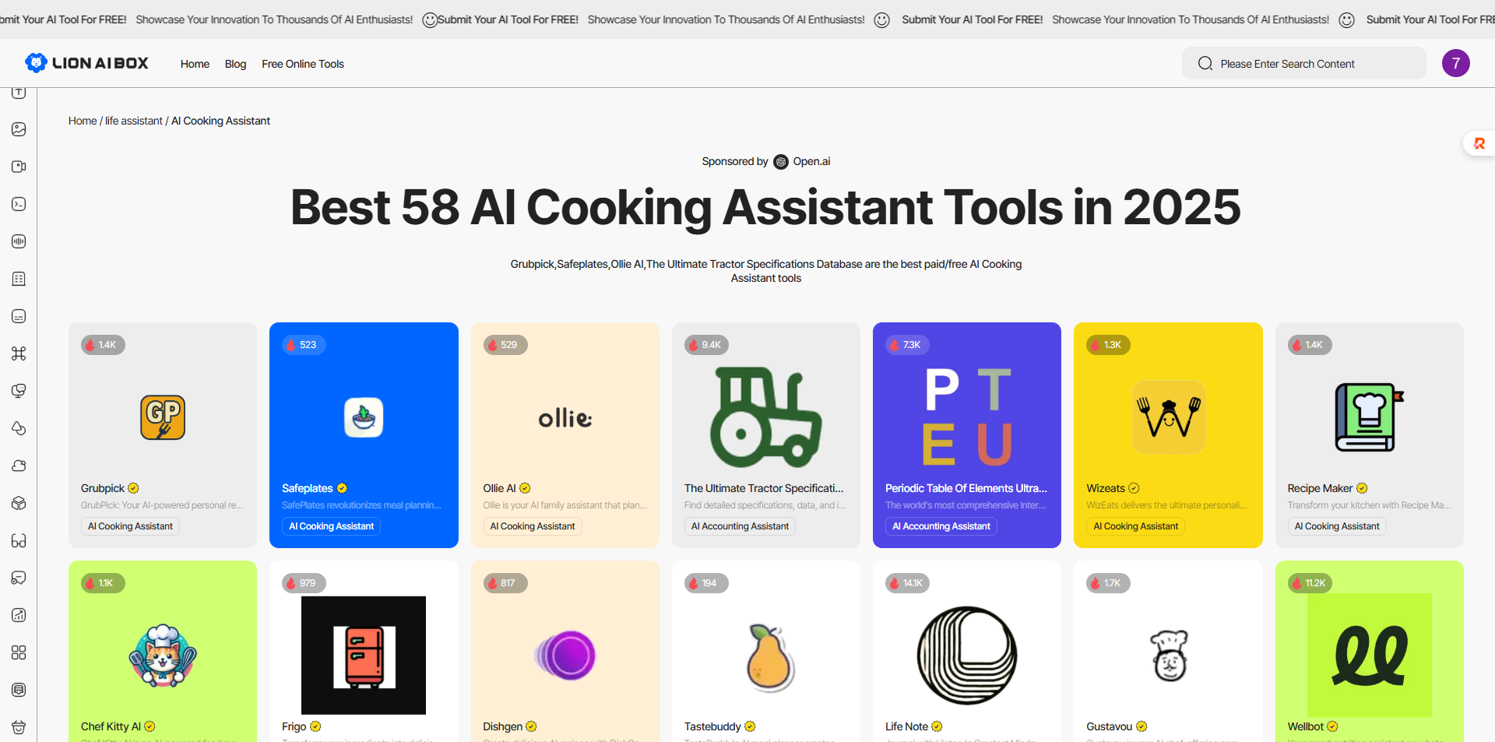Open Periodic Table Of Elements title

tap(966, 488)
